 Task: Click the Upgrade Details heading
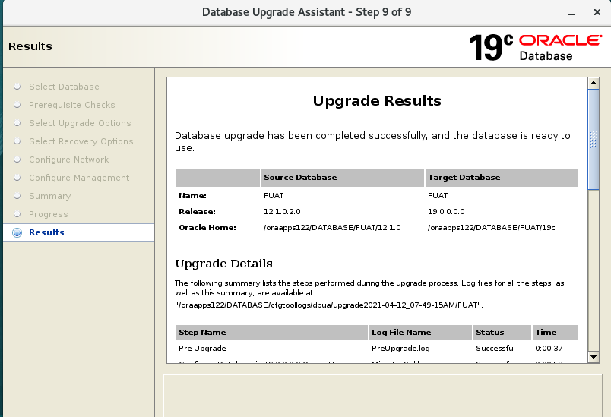coord(223,264)
